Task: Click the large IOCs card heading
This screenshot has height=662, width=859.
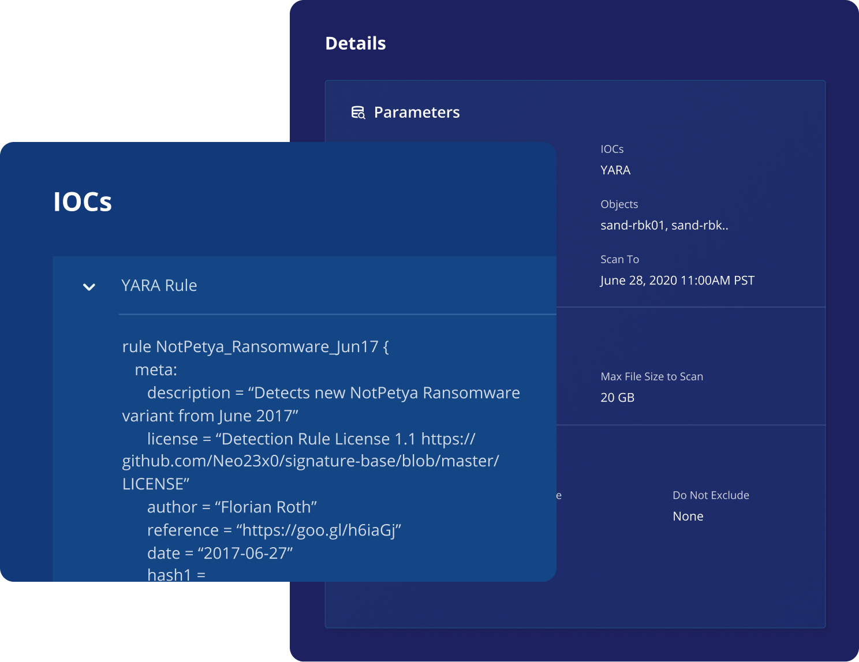Action: coord(83,202)
